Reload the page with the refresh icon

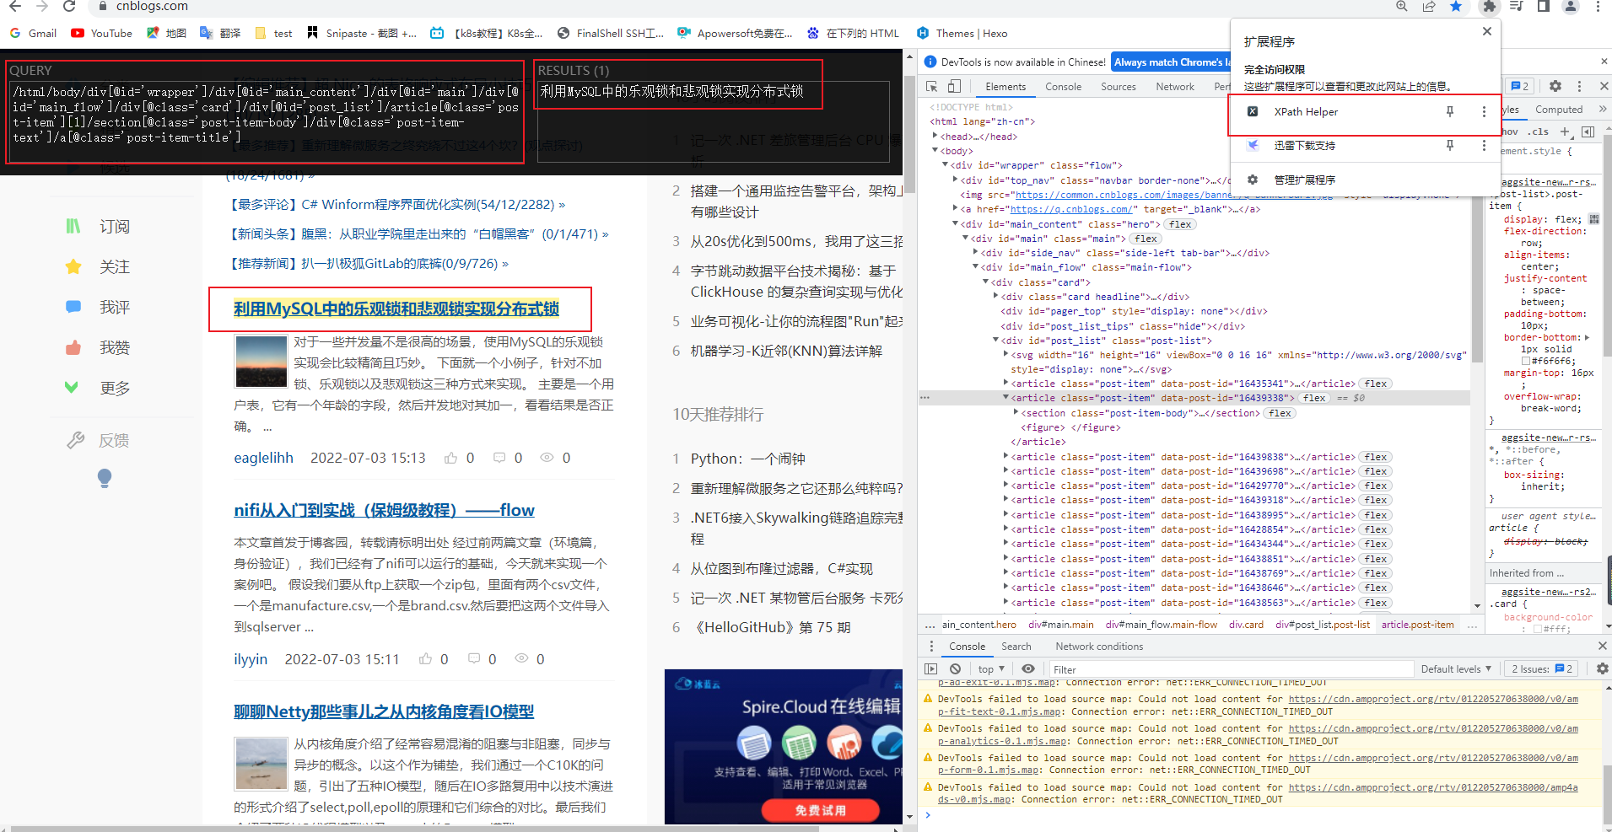(x=69, y=7)
